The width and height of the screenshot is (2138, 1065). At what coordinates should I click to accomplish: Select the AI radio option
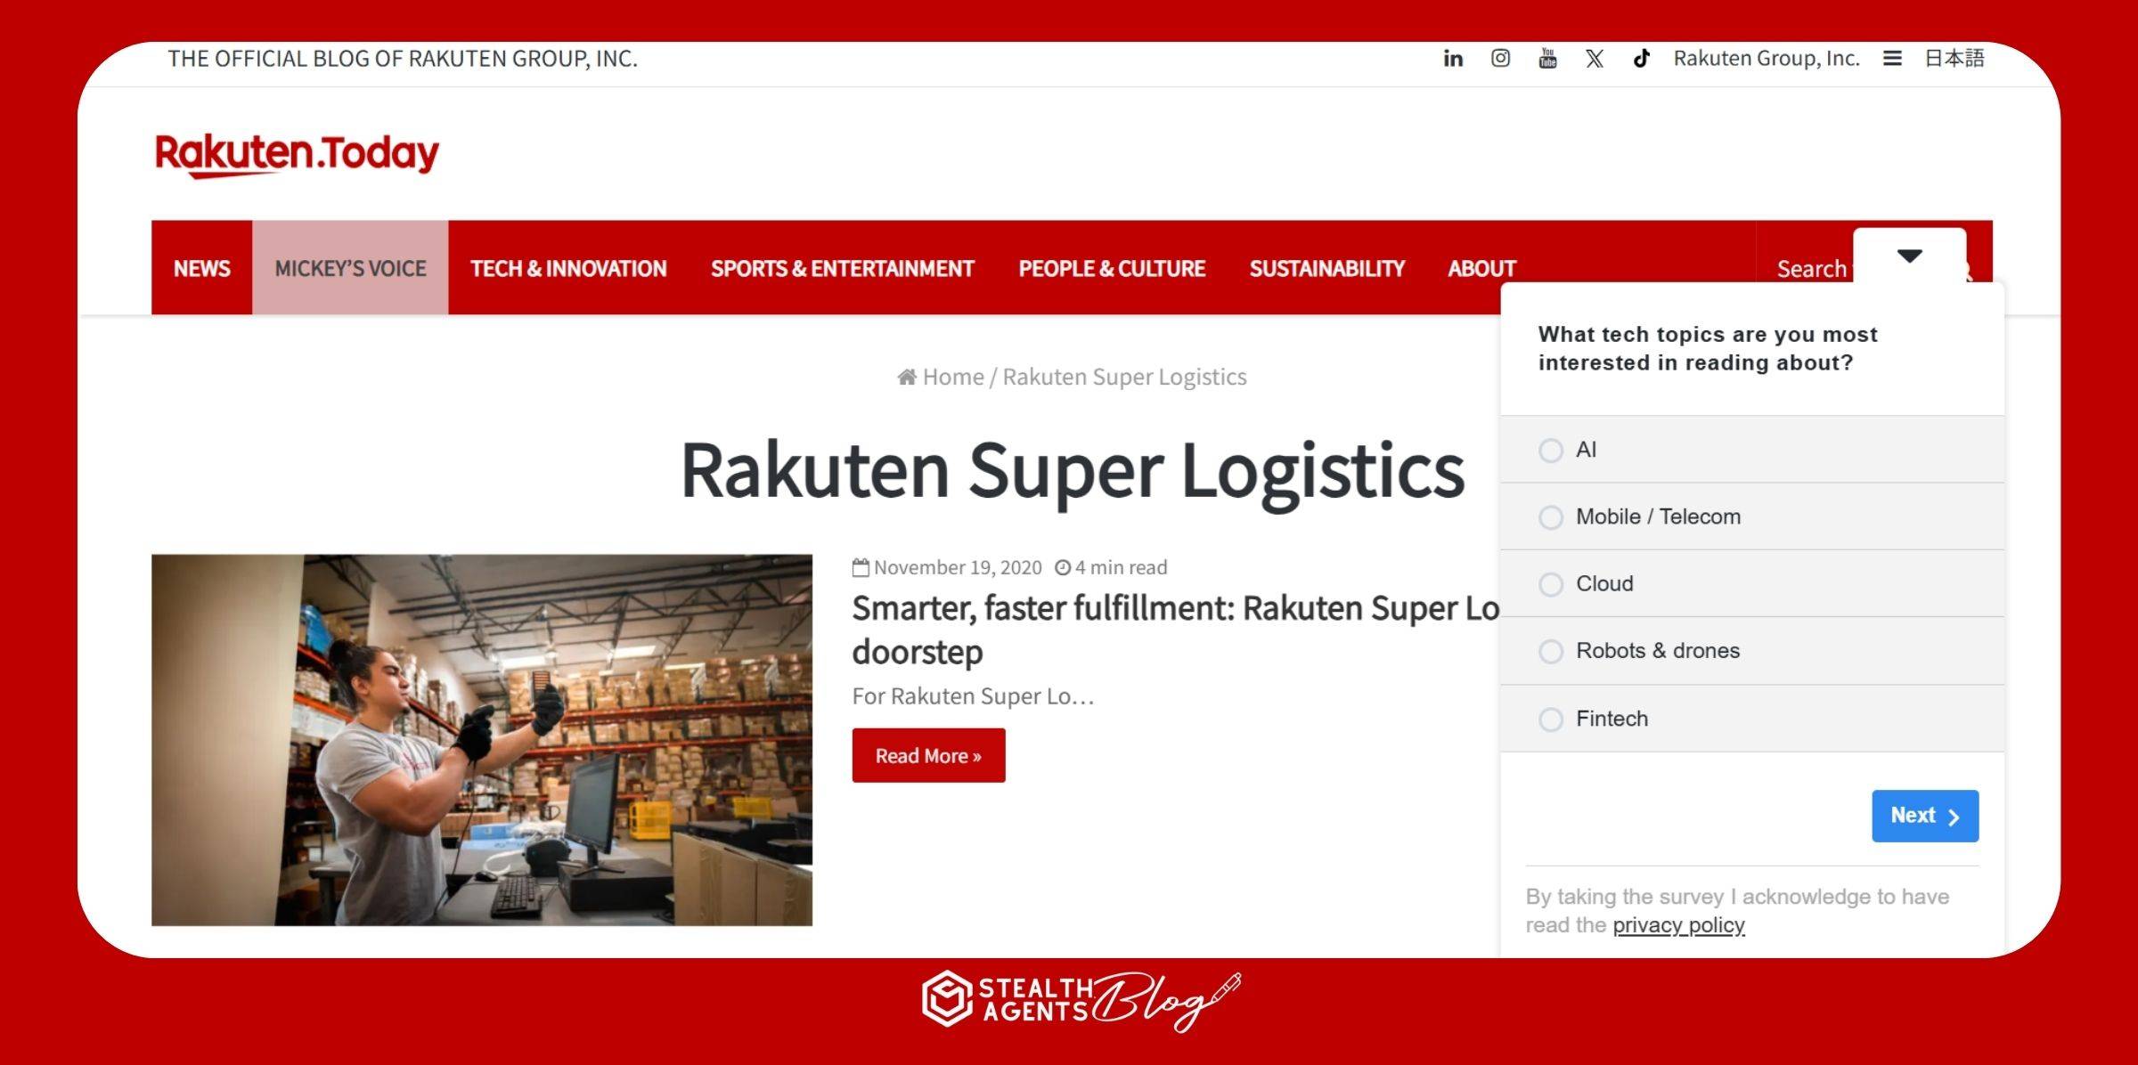[1551, 451]
